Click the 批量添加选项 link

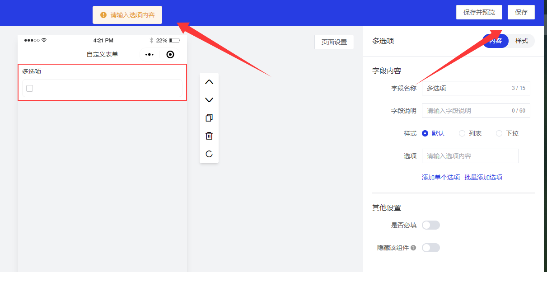tap(483, 177)
